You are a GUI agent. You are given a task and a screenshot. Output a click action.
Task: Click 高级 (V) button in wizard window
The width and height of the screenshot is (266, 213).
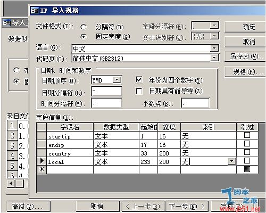coord(28,206)
